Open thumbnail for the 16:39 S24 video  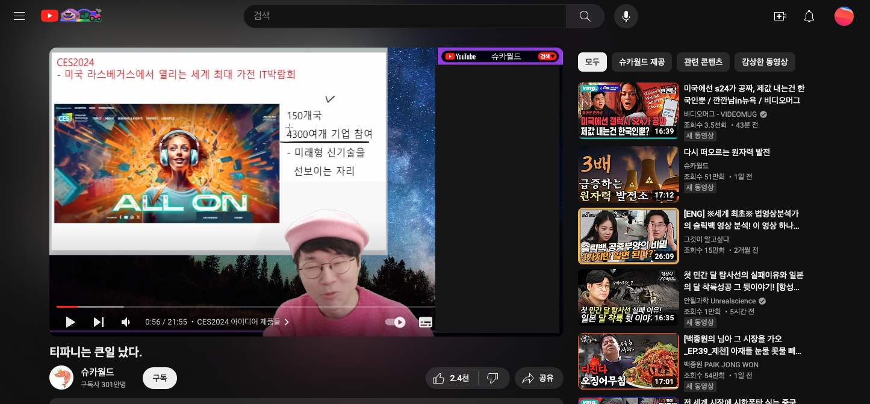[629, 111]
